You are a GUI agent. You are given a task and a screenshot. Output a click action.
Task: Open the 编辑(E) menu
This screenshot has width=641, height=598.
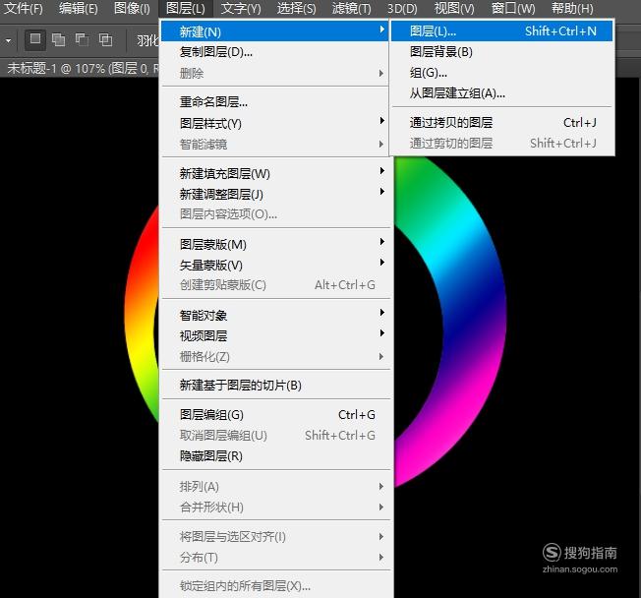tap(78, 8)
